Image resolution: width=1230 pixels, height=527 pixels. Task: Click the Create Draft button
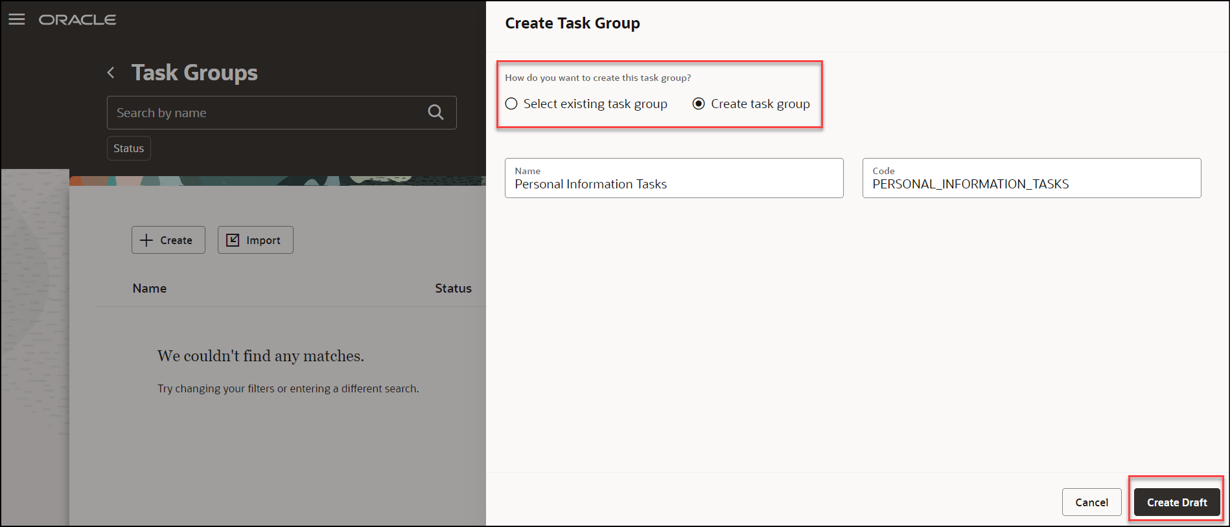tap(1177, 502)
